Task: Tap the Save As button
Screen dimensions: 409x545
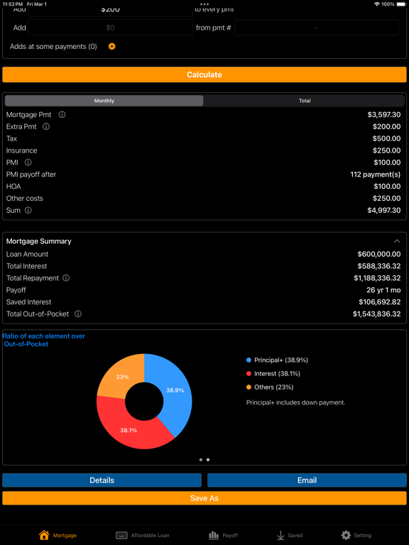Action: [204, 498]
